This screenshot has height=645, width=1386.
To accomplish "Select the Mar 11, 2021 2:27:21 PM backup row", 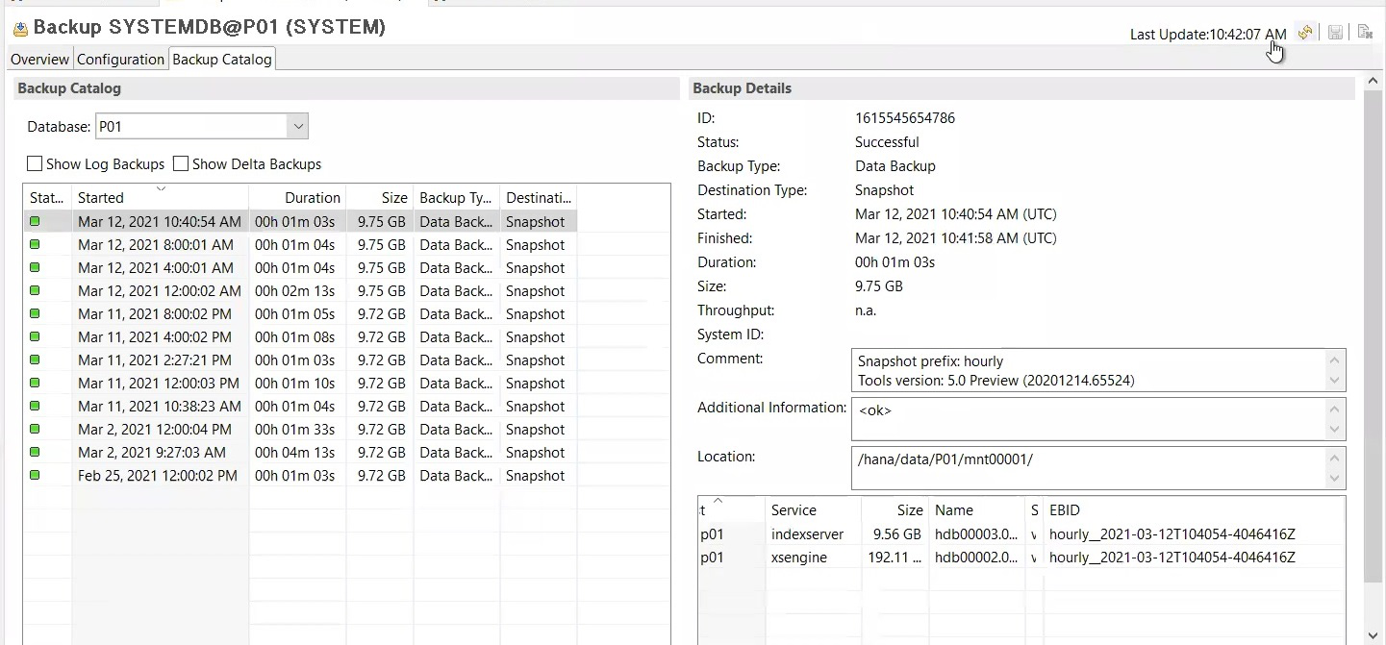I will [155, 360].
